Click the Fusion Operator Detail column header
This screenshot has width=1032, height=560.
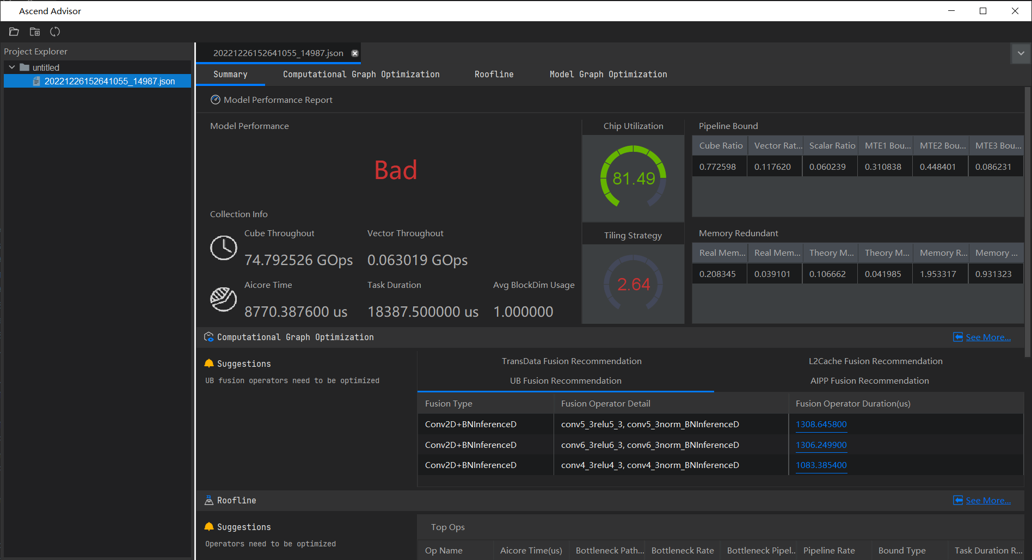[x=671, y=404]
